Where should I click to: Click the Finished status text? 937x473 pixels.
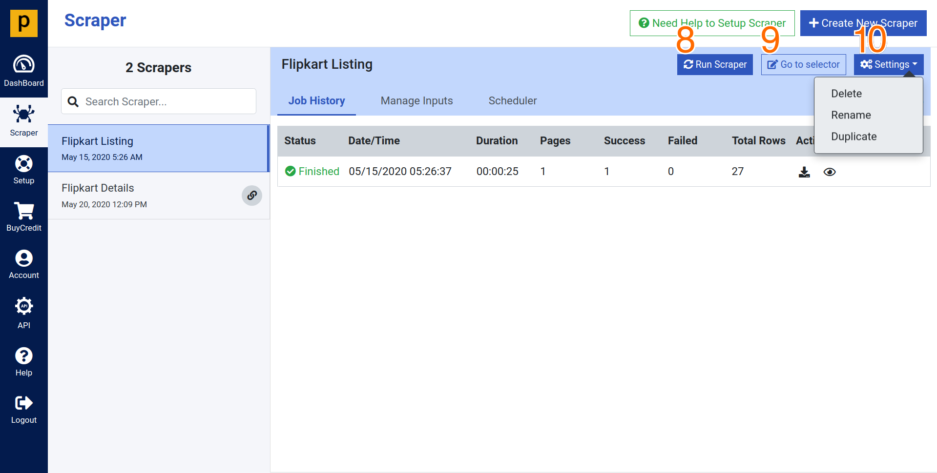tap(319, 171)
